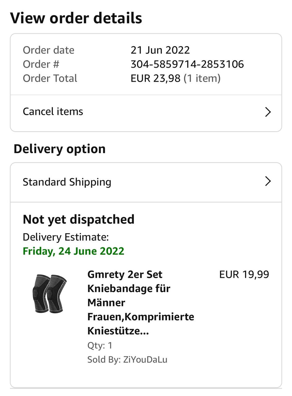292x396 pixels.
Task: Select the Standard Shipping text
Action: (x=67, y=182)
